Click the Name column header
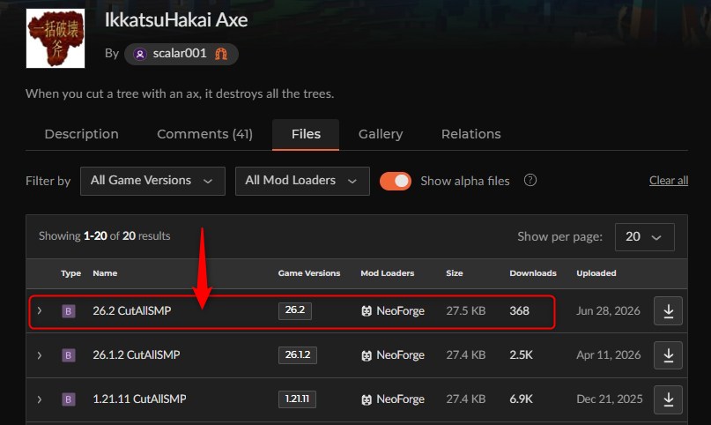 (x=105, y=273)
